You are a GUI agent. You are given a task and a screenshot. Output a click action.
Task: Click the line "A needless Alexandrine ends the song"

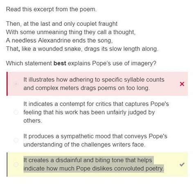[x=59, y=41]
